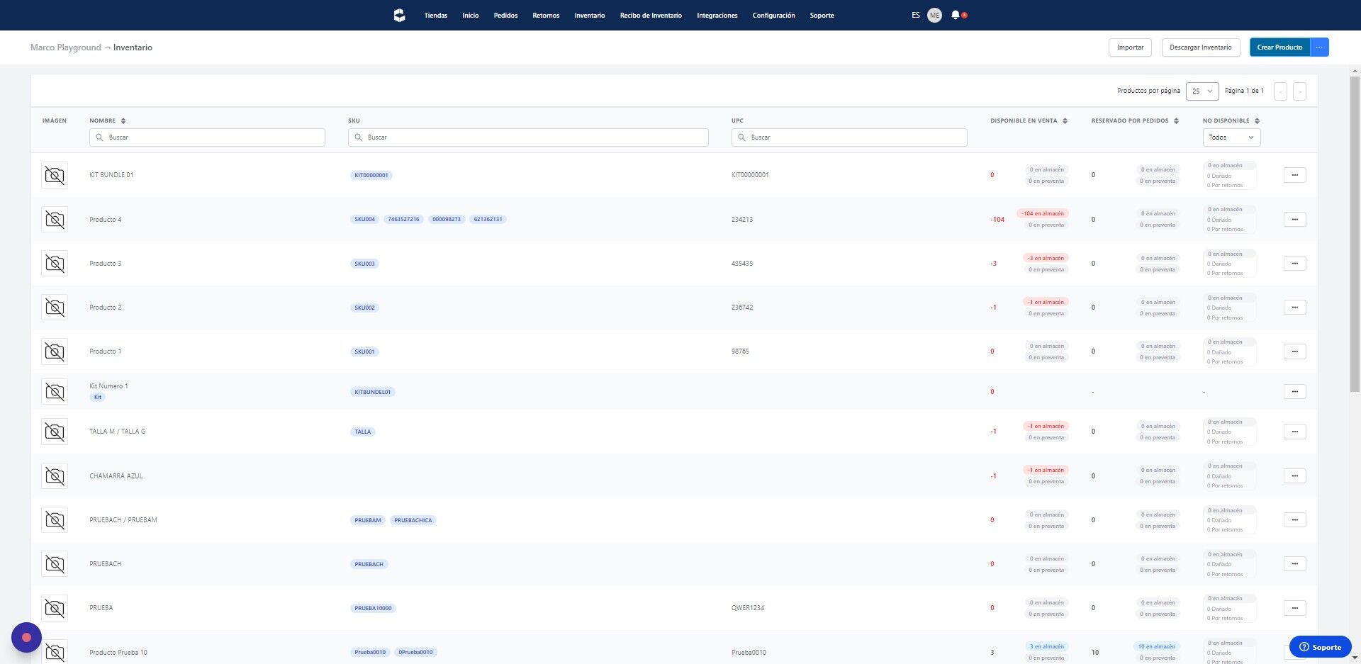1361x664 pixels.
Task: Go to the previous page arrow
Action: tap(1280, 91)
